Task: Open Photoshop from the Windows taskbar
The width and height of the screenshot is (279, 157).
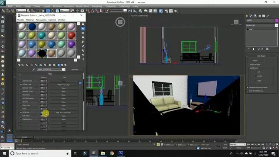Action: point(121,153)
